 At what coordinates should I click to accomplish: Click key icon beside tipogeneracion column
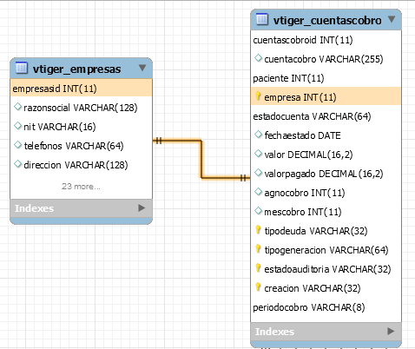click(258, 249)
